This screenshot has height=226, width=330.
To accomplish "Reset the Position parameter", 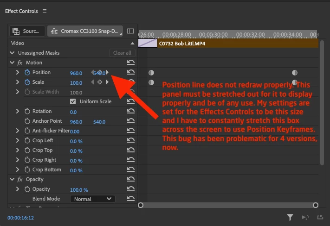I will tap(131, 72).
